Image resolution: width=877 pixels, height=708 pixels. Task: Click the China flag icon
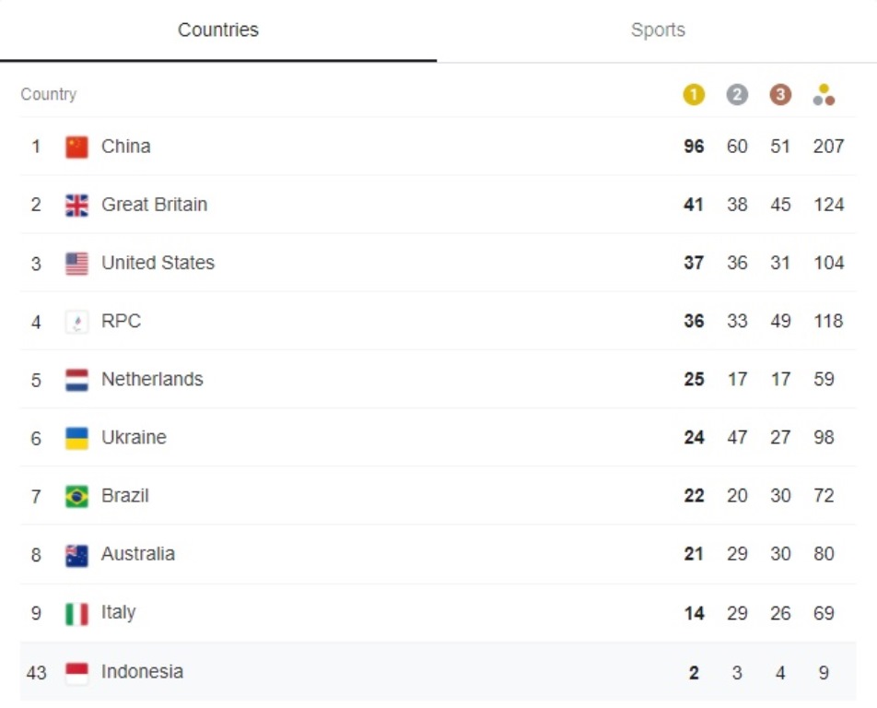coord(77,147)
